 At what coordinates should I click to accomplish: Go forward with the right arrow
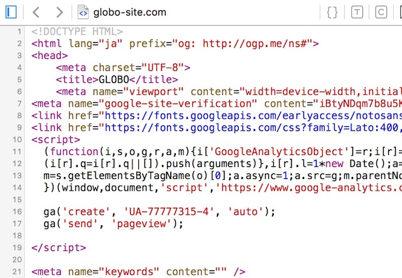tap(59, 12)
